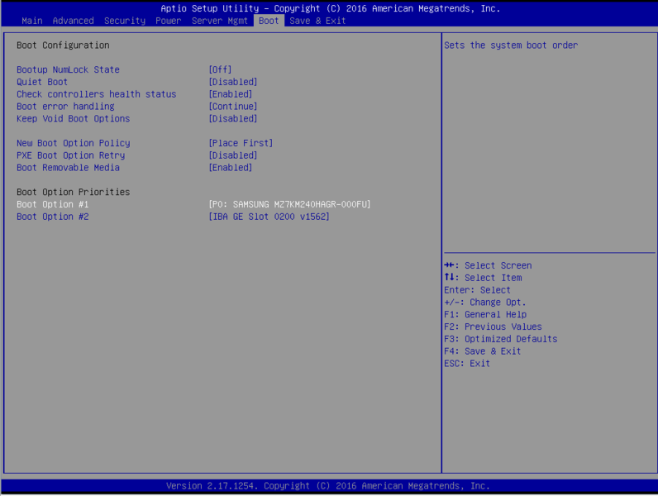Click the F3: Optimized Defaults hint
The height and width of the screenshot is (496, 658).
(x=500, y=339)
